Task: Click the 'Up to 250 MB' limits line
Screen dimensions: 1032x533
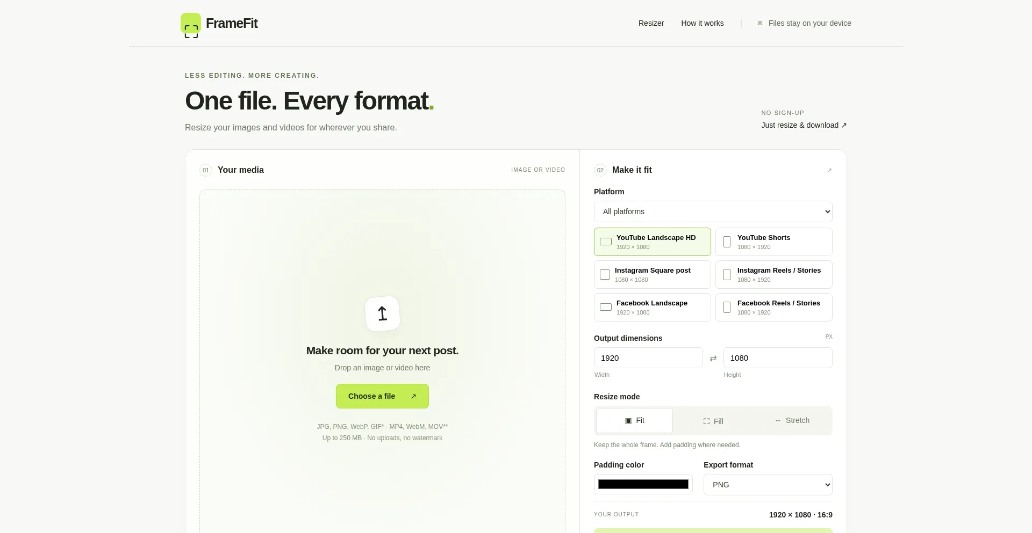Action: (382, 438)
